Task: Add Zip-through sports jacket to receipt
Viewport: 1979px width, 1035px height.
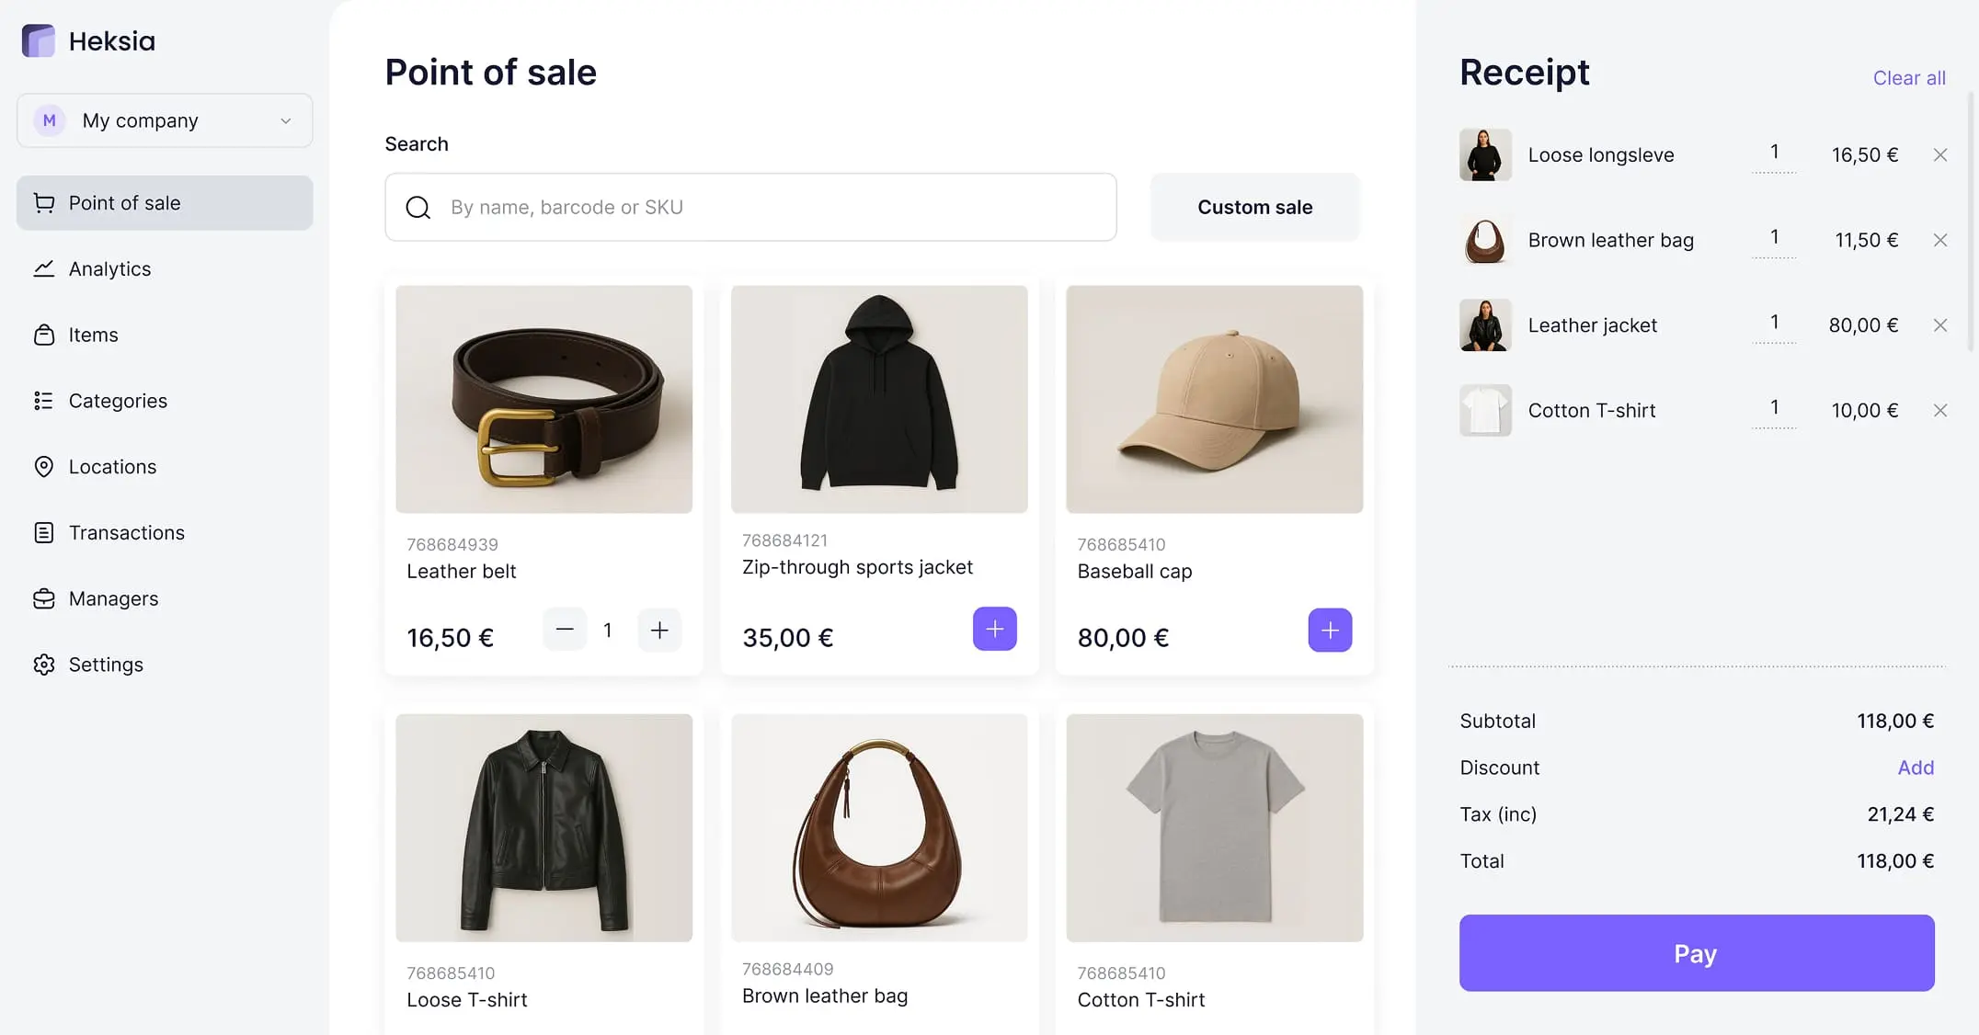Action: click(994, 630)
